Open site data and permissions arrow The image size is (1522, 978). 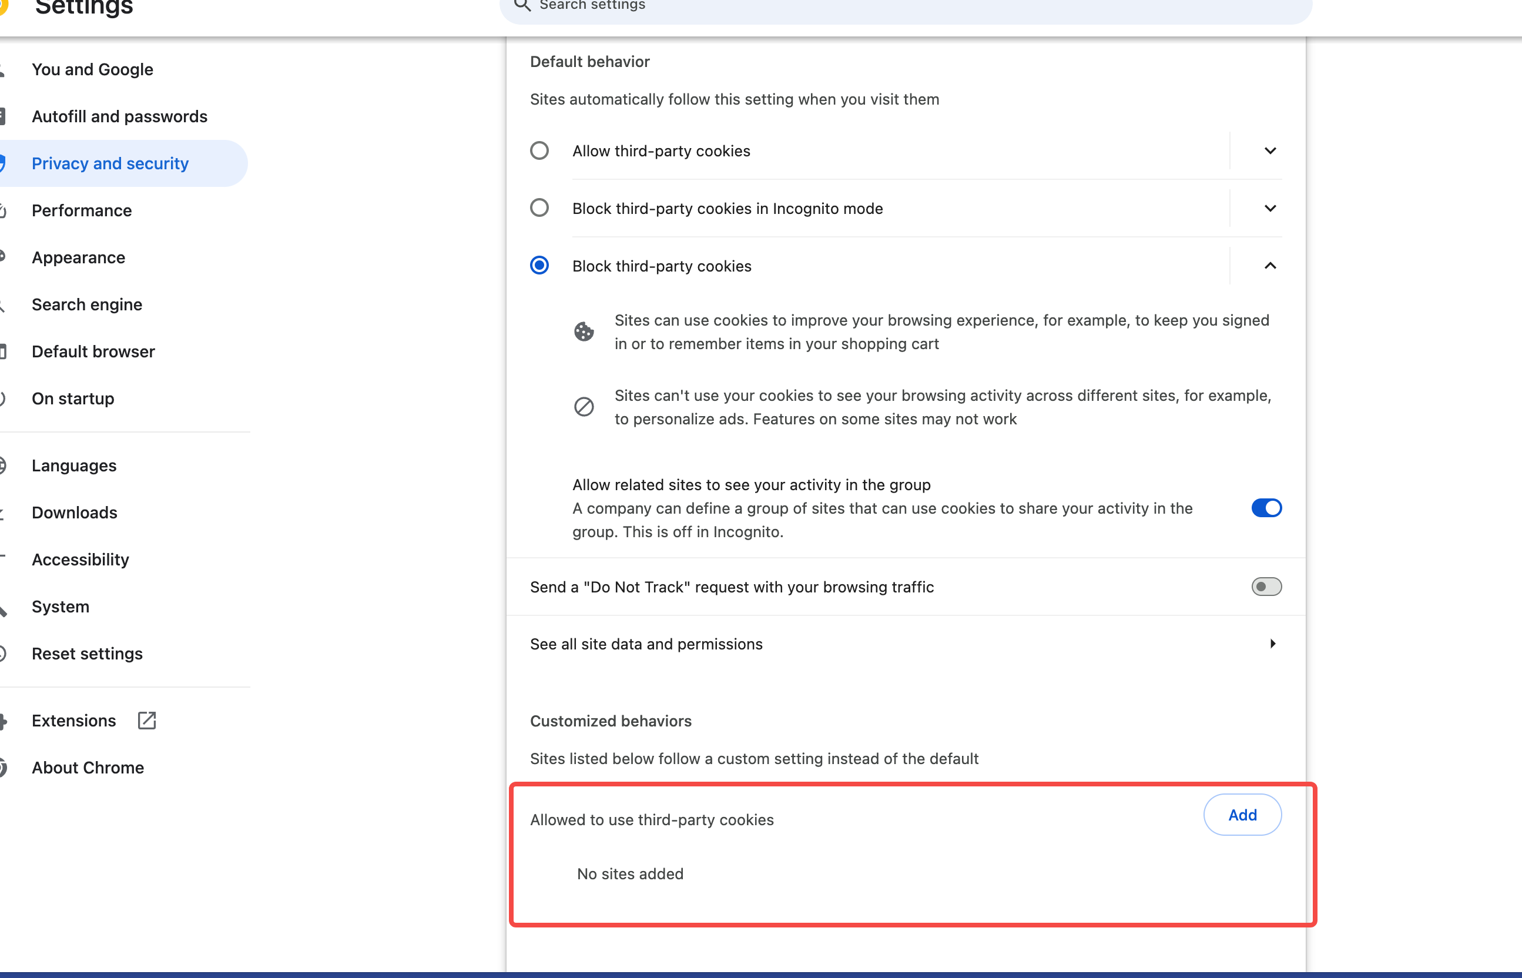[x=1272, y=644]
